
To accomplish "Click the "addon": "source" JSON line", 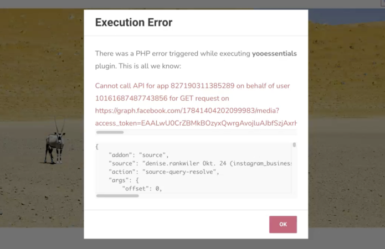I will tap(138, 155).
